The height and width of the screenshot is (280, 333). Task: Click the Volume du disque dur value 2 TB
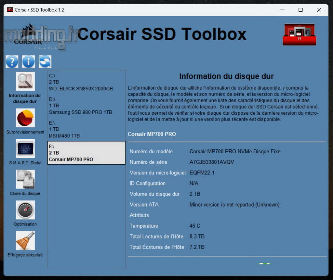[195, 194]
